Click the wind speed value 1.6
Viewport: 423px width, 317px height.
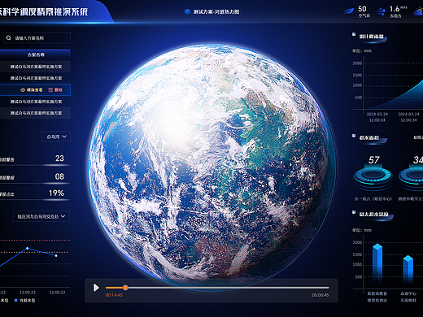[395, 9]
